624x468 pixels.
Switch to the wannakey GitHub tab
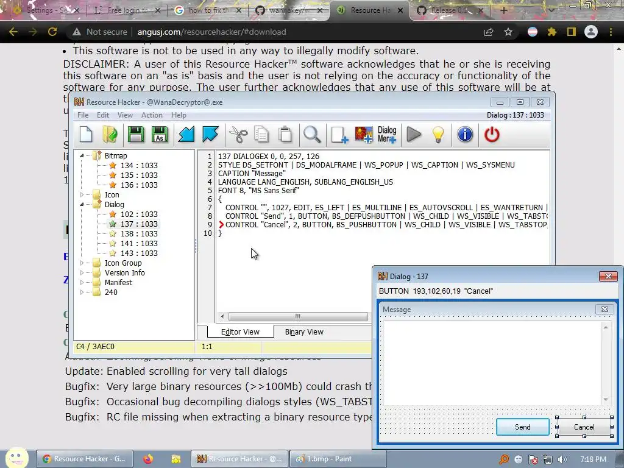pos(289,10)
